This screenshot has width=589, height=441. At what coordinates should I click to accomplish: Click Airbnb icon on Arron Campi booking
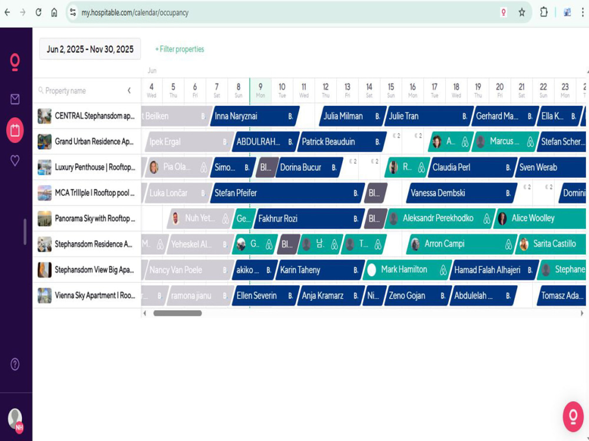point(508,244)
